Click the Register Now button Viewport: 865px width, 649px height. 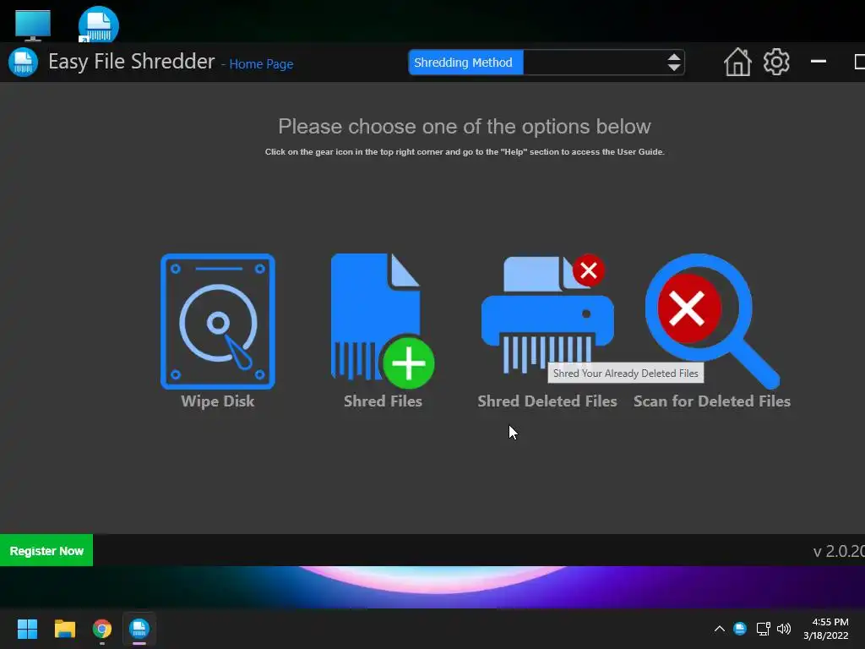(46, 550)
